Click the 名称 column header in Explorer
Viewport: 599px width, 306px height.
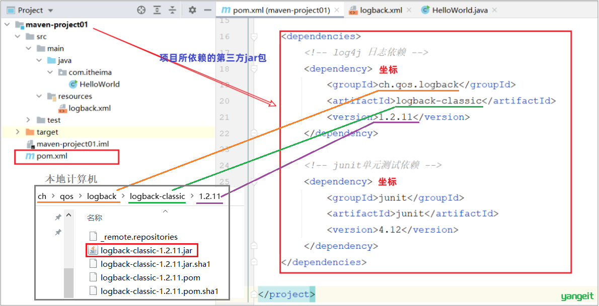(94, 218)
